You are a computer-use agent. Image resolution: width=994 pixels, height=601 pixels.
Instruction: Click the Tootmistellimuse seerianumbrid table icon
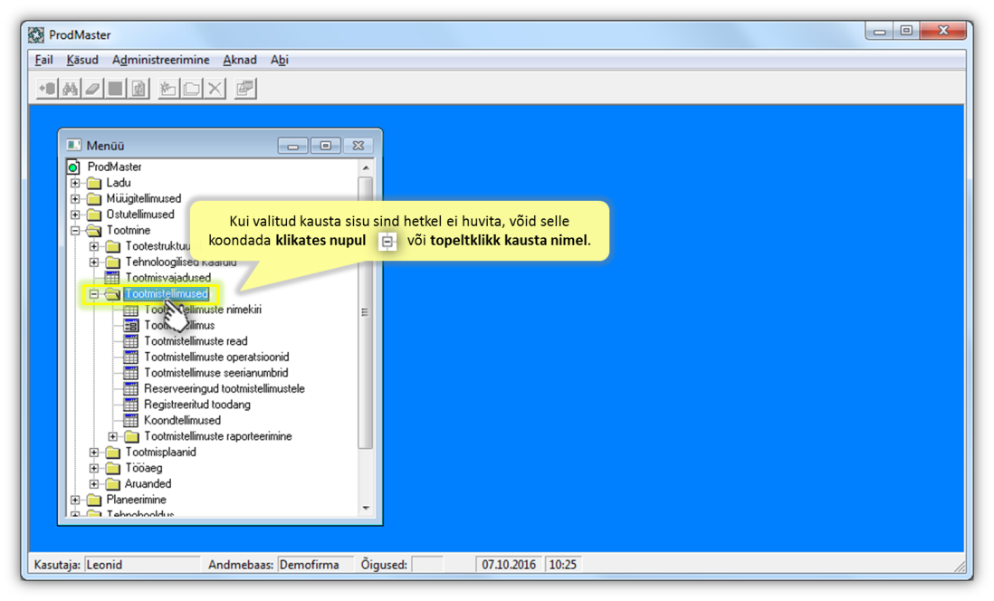[130, 373]
